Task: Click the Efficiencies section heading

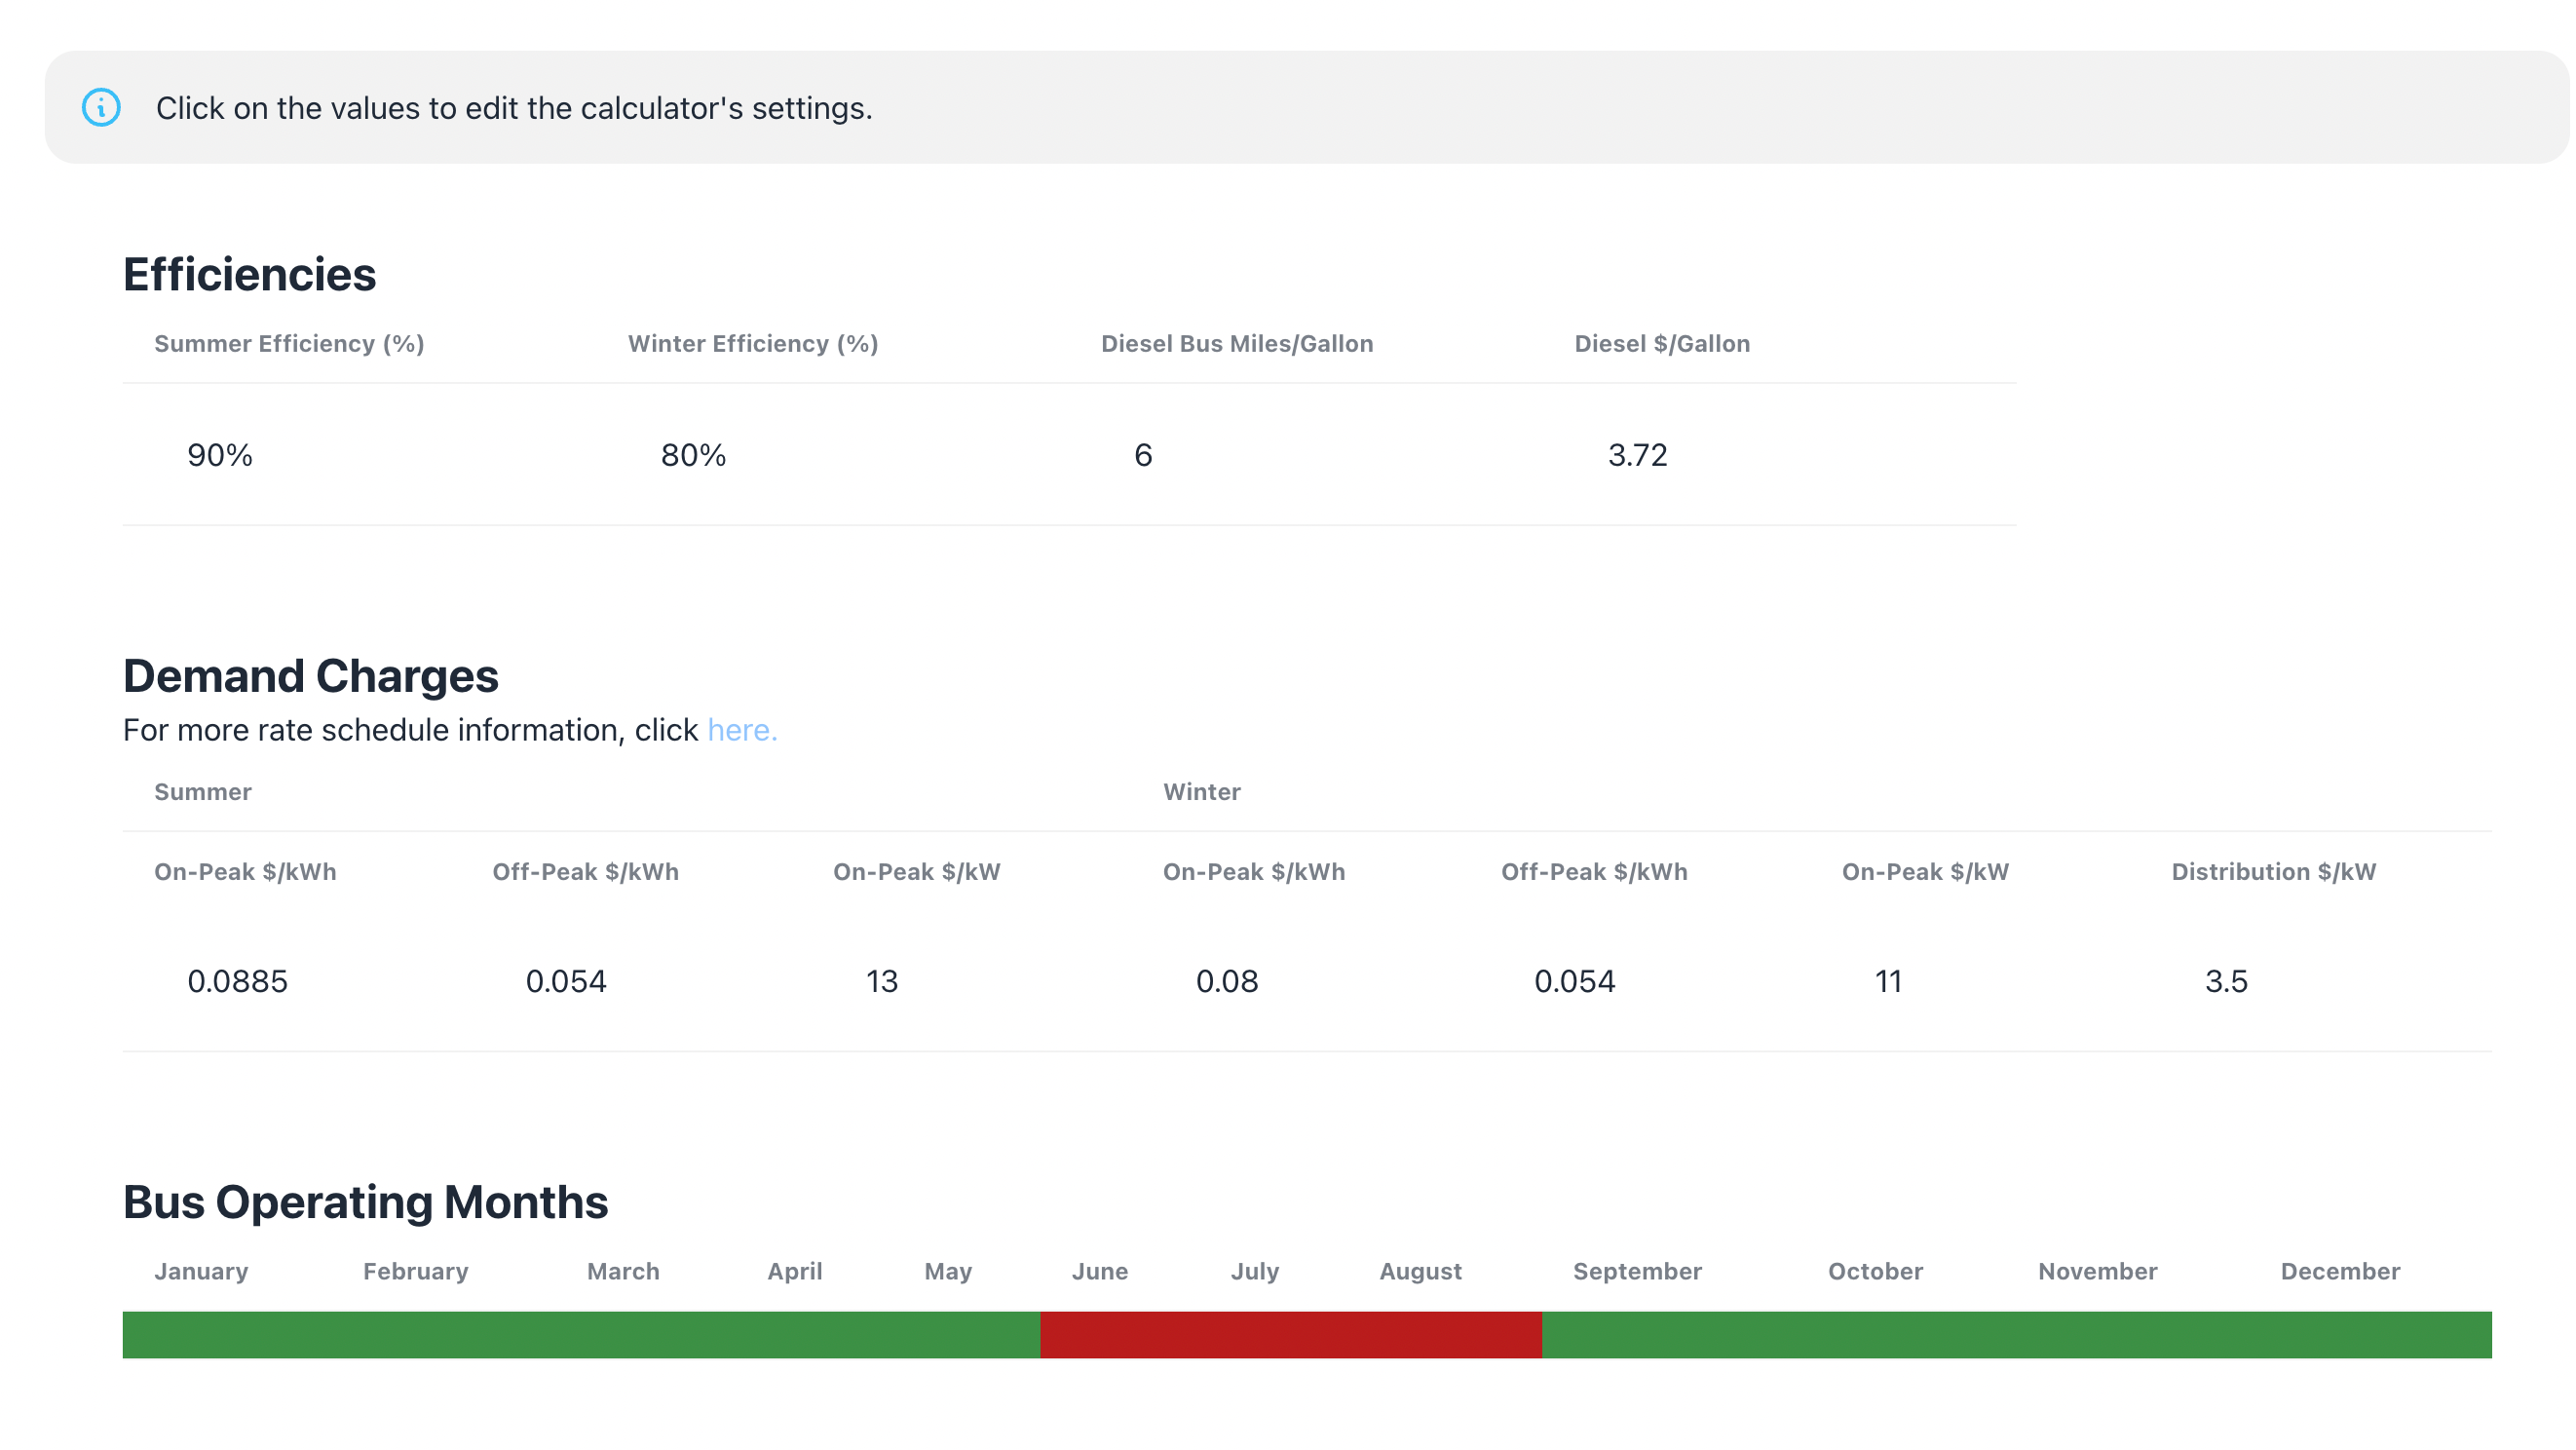Action: (x=249, y=275)
